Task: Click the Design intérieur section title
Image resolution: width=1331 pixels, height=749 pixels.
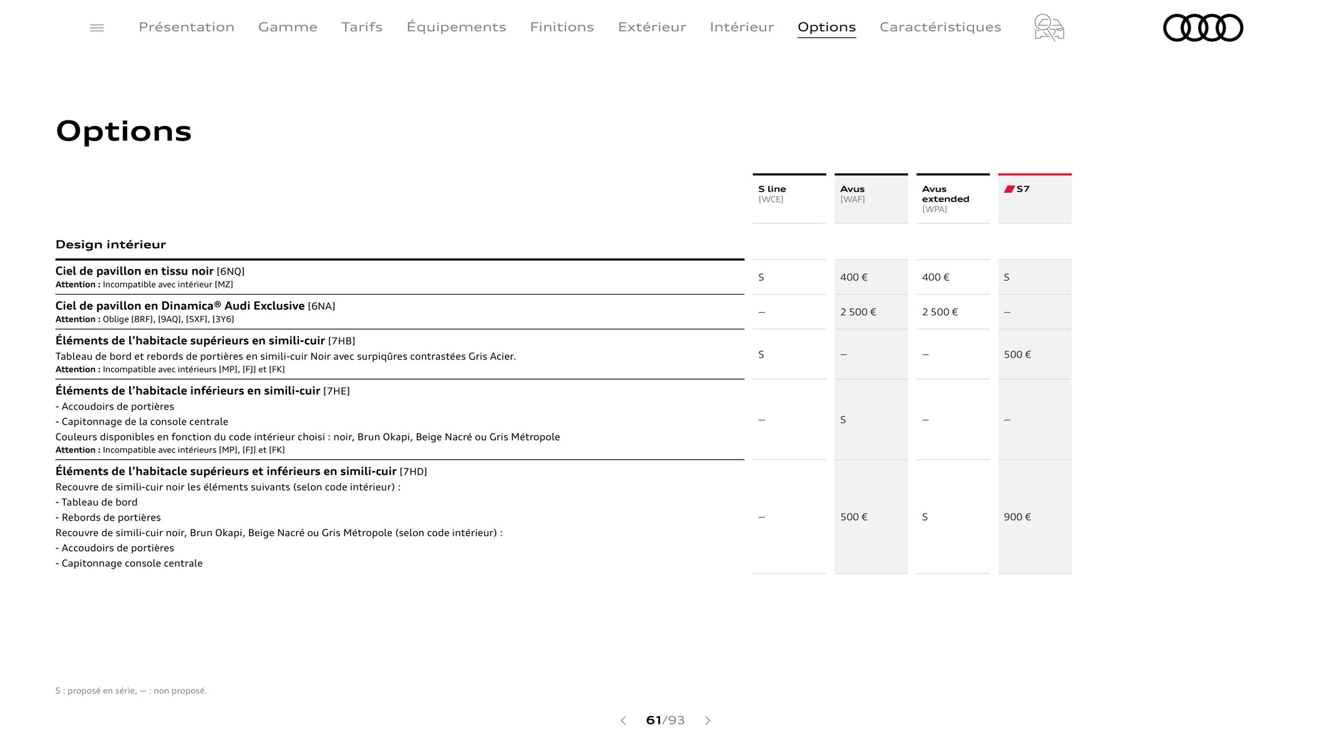Action: pos(110,244)
